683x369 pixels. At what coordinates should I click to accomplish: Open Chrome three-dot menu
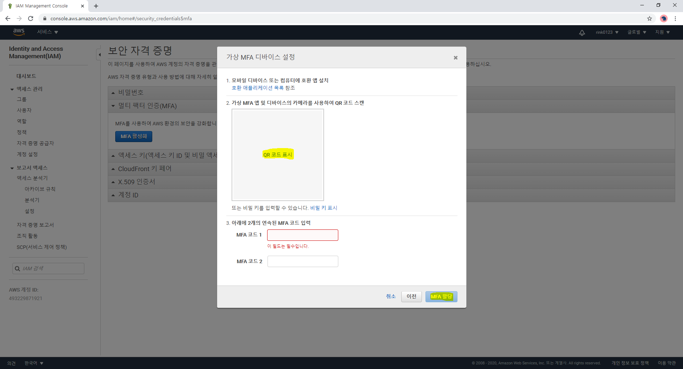coord(675,18)
